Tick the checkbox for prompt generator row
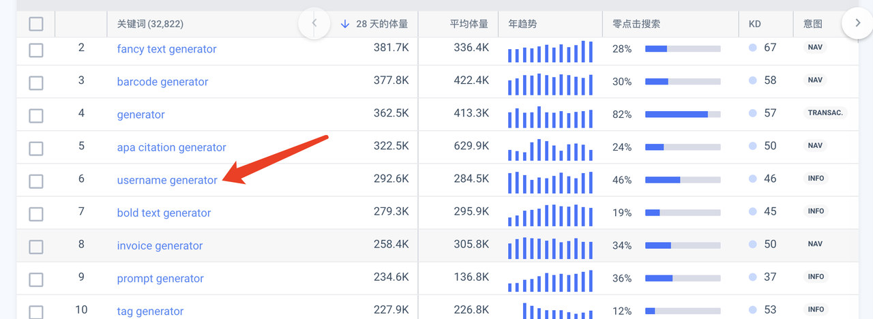The height and width of the screenshot is (319, 873). click(x=36, y=279)
